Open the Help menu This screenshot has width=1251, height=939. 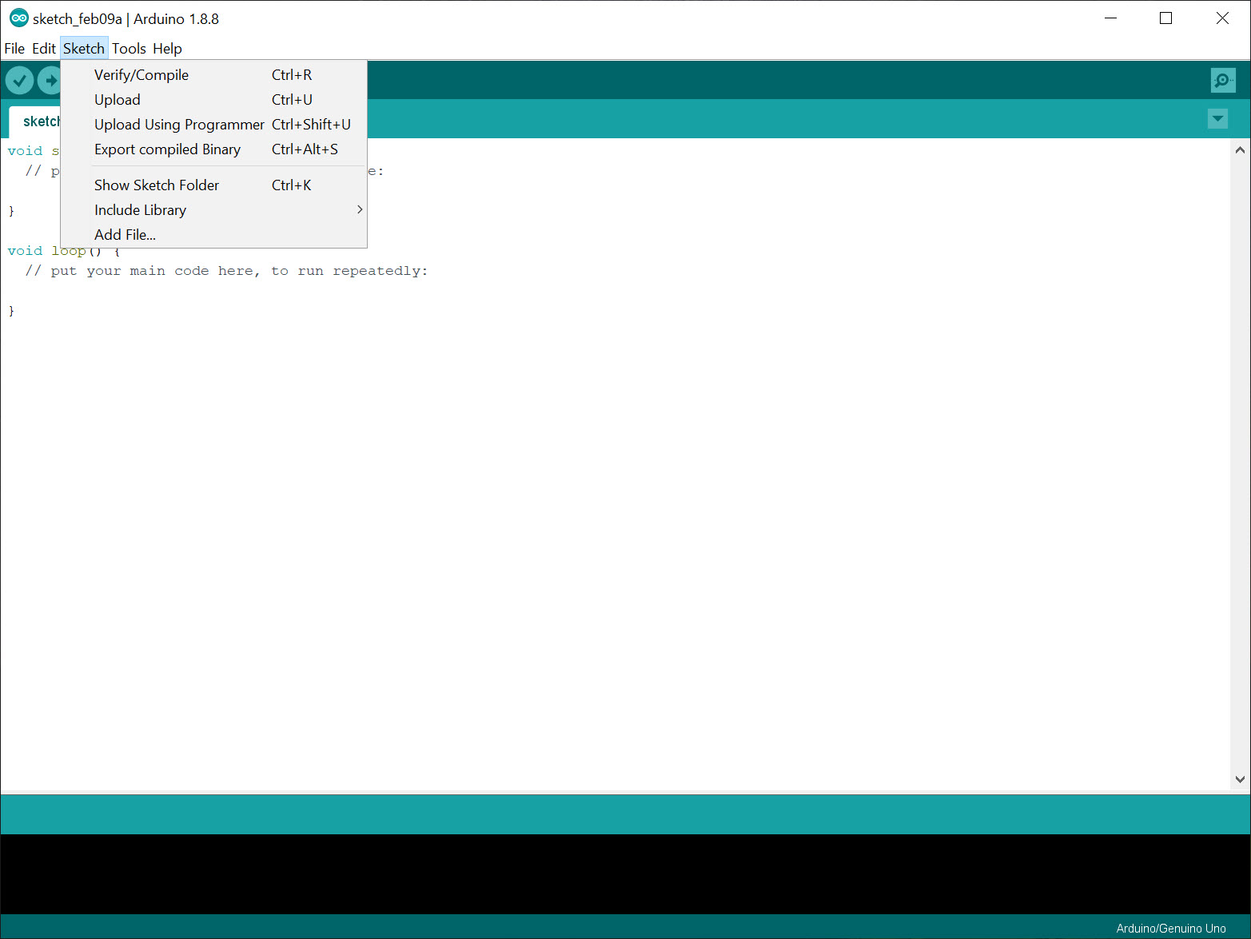[x=167, y=49]
